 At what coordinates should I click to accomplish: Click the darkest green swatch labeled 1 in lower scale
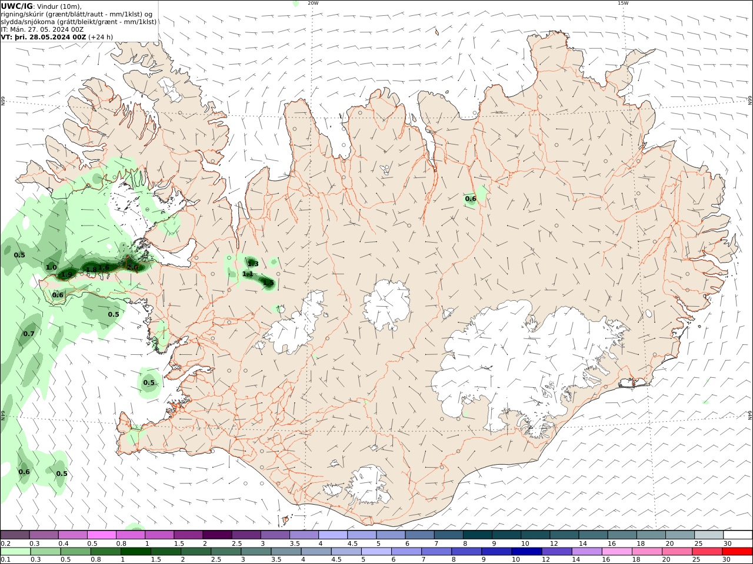pyautogui.click(x=135, y=552)
